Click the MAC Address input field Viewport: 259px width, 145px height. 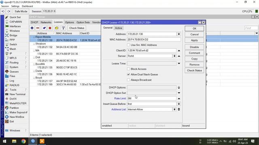154,39
